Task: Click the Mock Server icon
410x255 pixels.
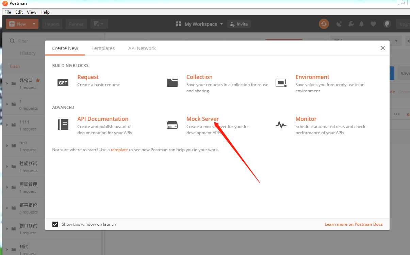Action: coord(172,125)
